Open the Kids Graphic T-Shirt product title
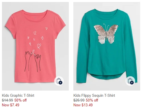The height and width of the screenshot is (108, 143). (x=18, y=95)
